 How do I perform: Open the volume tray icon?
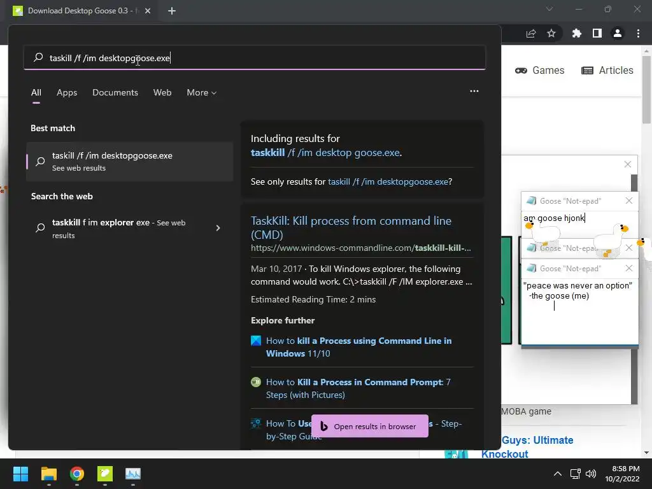pyautogui.click(x=590, y=474)
